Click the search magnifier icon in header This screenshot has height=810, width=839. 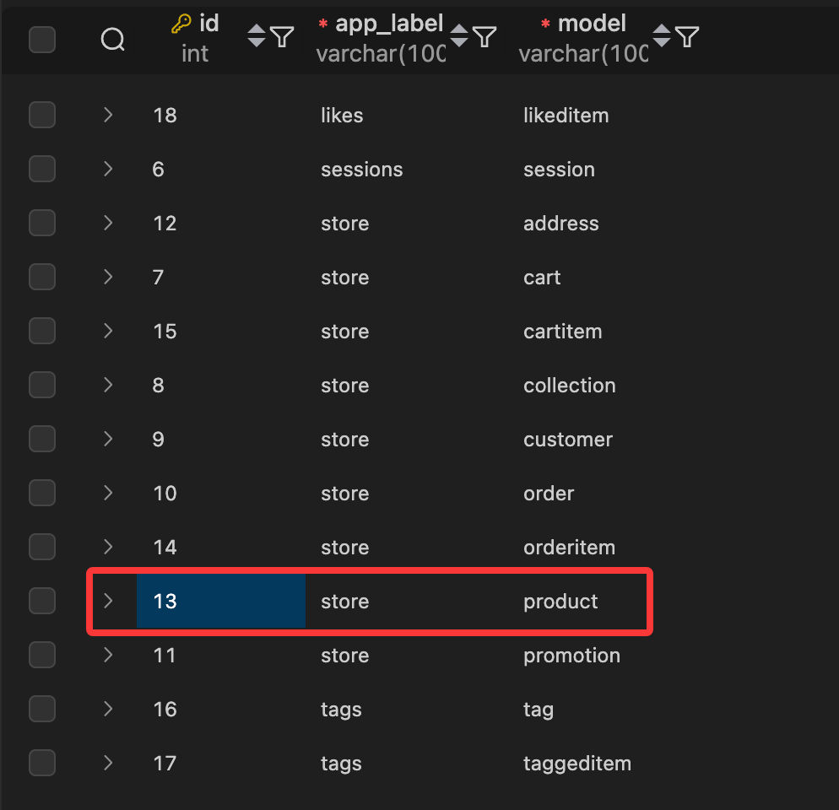click(112, 39)
